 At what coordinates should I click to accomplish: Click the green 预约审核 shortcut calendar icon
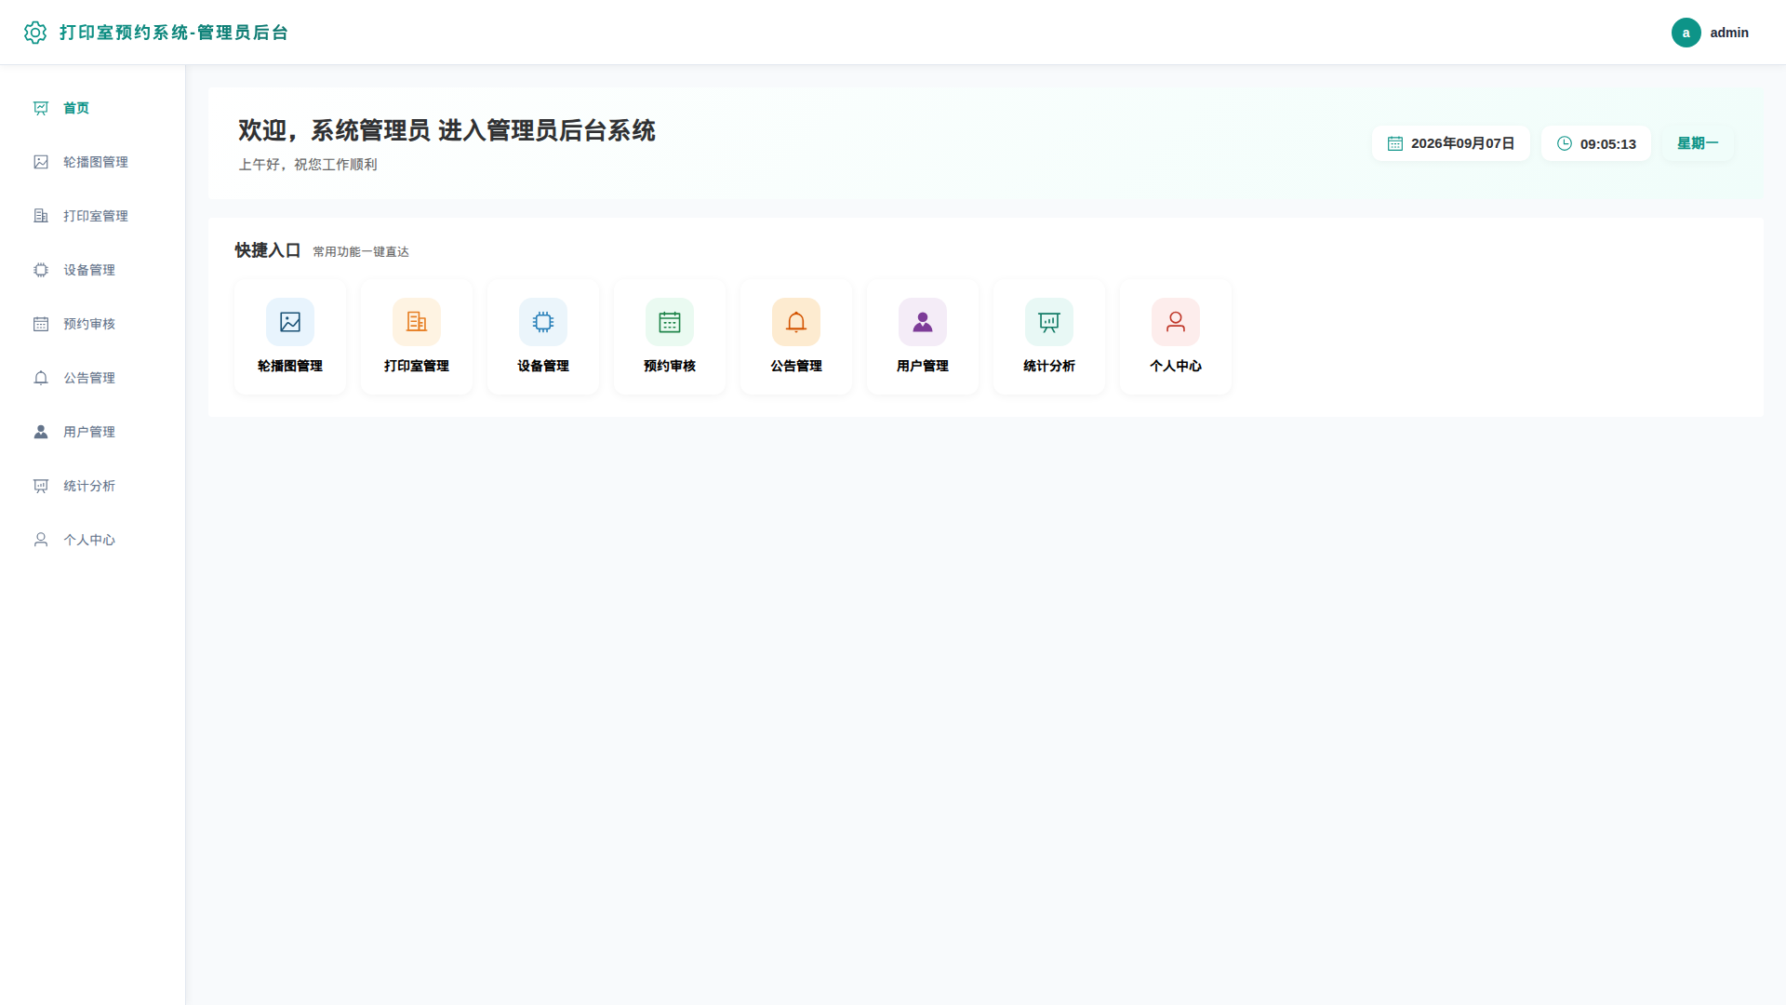(x=670, y=322)
